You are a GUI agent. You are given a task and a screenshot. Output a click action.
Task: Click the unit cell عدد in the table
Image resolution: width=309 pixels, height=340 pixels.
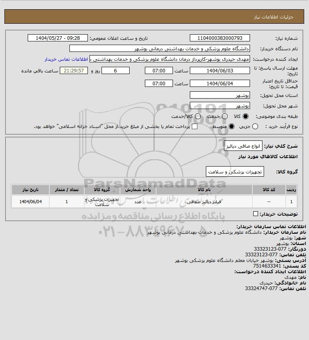point(138,202)
